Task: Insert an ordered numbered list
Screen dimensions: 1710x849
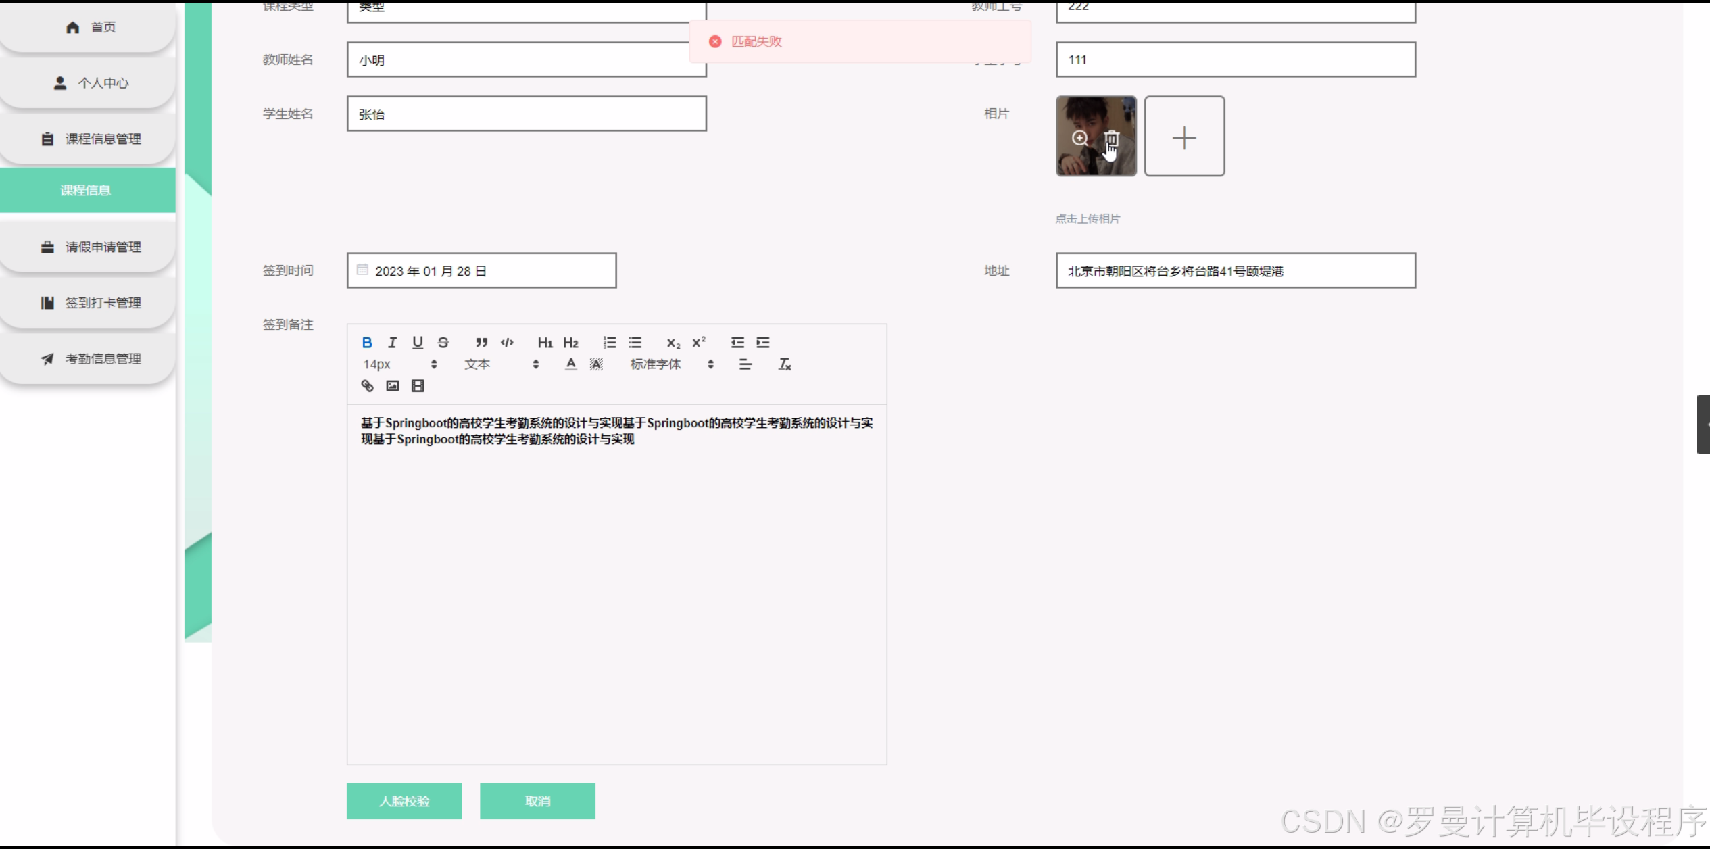Action: (610, 343)
